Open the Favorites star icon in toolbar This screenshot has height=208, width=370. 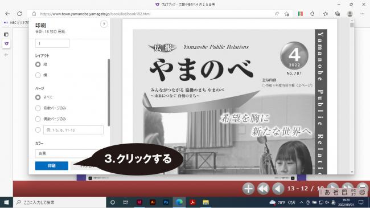pos(326,14)
